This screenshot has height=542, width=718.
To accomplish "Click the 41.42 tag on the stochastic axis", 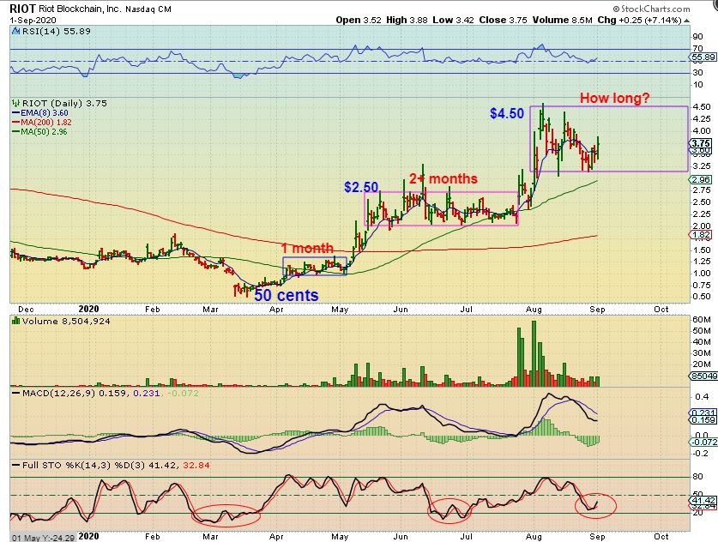I will 703,500.
